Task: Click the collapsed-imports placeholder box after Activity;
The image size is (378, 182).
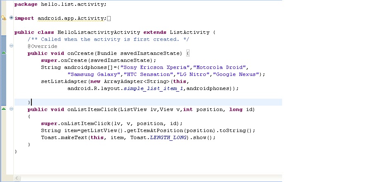Action: 109,19
